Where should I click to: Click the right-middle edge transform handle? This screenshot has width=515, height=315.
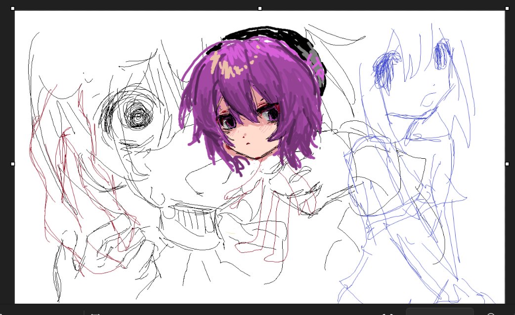point(507,164)
